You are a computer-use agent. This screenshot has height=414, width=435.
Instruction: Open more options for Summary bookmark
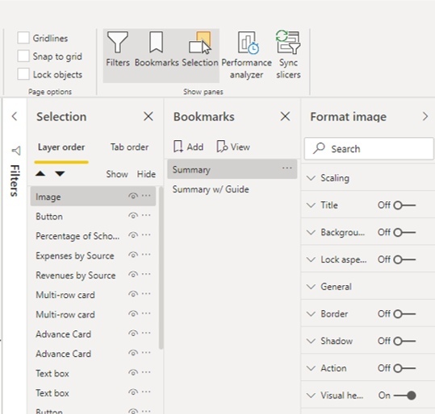[x=287, y=168]
